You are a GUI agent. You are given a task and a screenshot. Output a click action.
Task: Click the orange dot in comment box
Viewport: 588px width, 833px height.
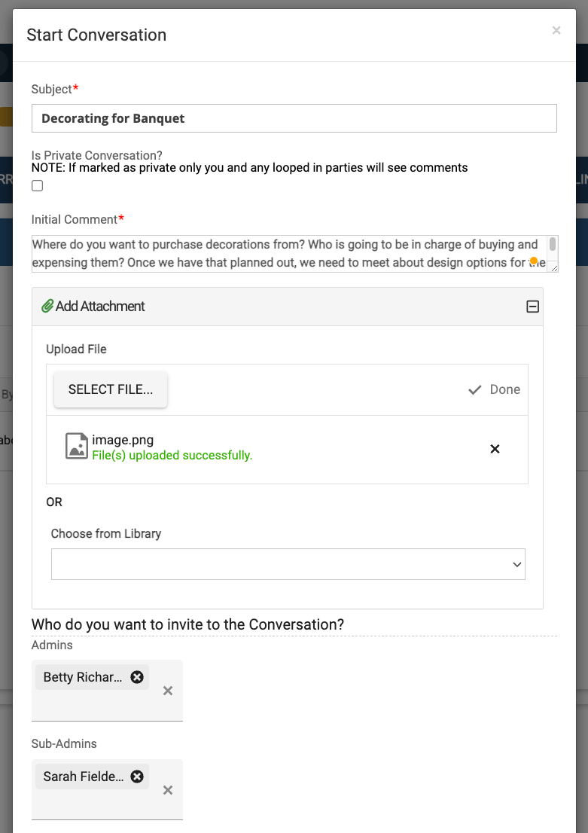[x=534, y=261]
